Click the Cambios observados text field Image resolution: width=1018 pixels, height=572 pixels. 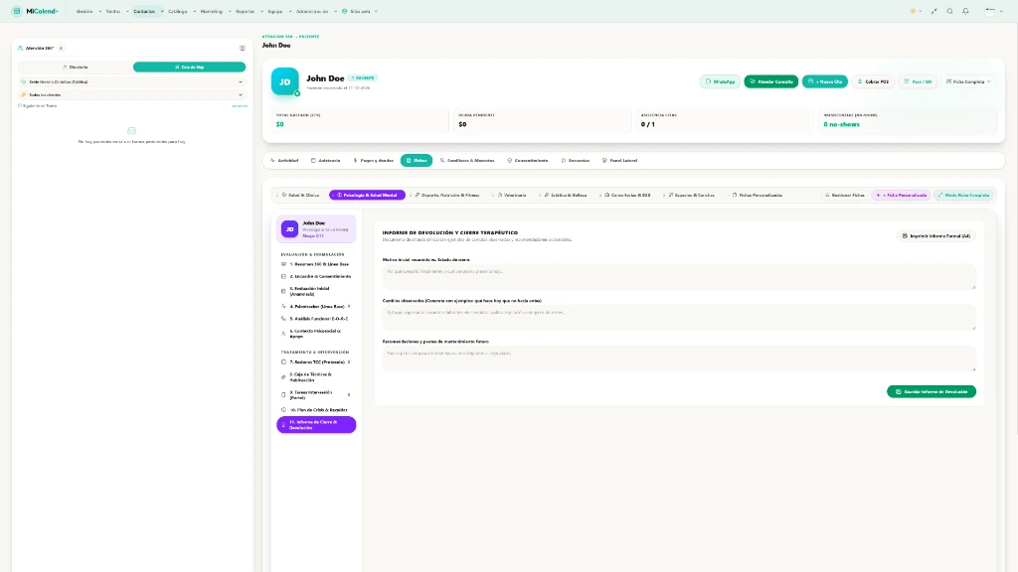[679, 317]
